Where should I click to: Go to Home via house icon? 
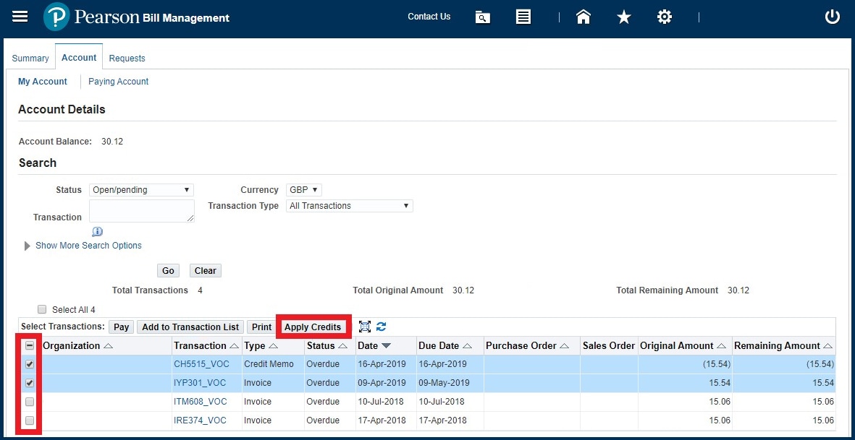pyautogui.click(x=584, y=17)
